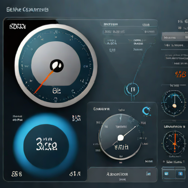Viewport: 188px width, 188px height.
Task: Select the small compass dial with orange needles
Action: coord(174,143)
